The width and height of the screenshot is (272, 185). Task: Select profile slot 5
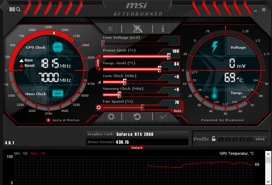[250, 139]
